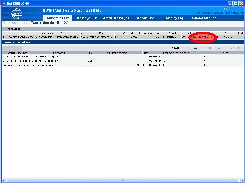
Task: Click the previous page arrow icon
Action: pyautogui.click(x=210, y=48)
